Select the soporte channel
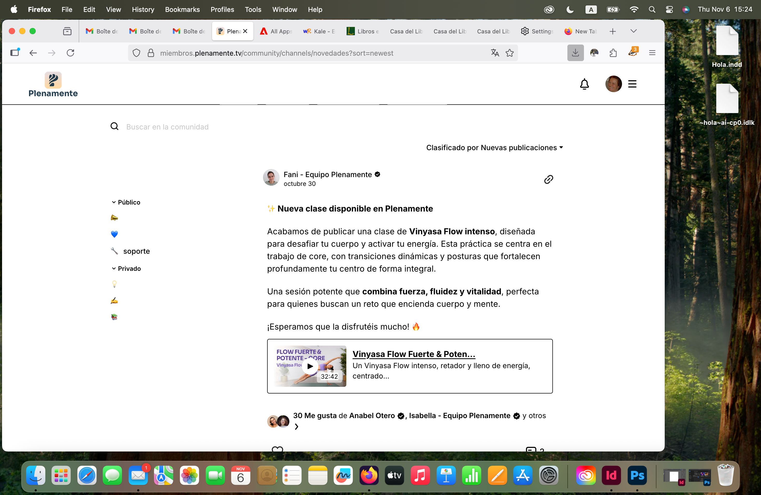The width and height of the screenshot is (761, 495). coord(136,251)
